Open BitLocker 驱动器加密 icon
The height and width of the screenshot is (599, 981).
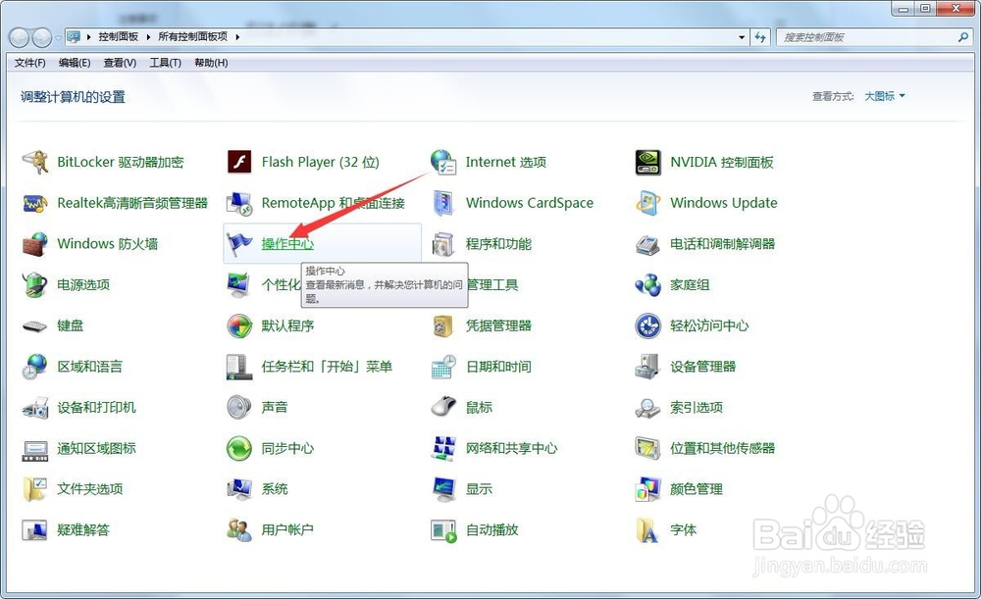35,162
